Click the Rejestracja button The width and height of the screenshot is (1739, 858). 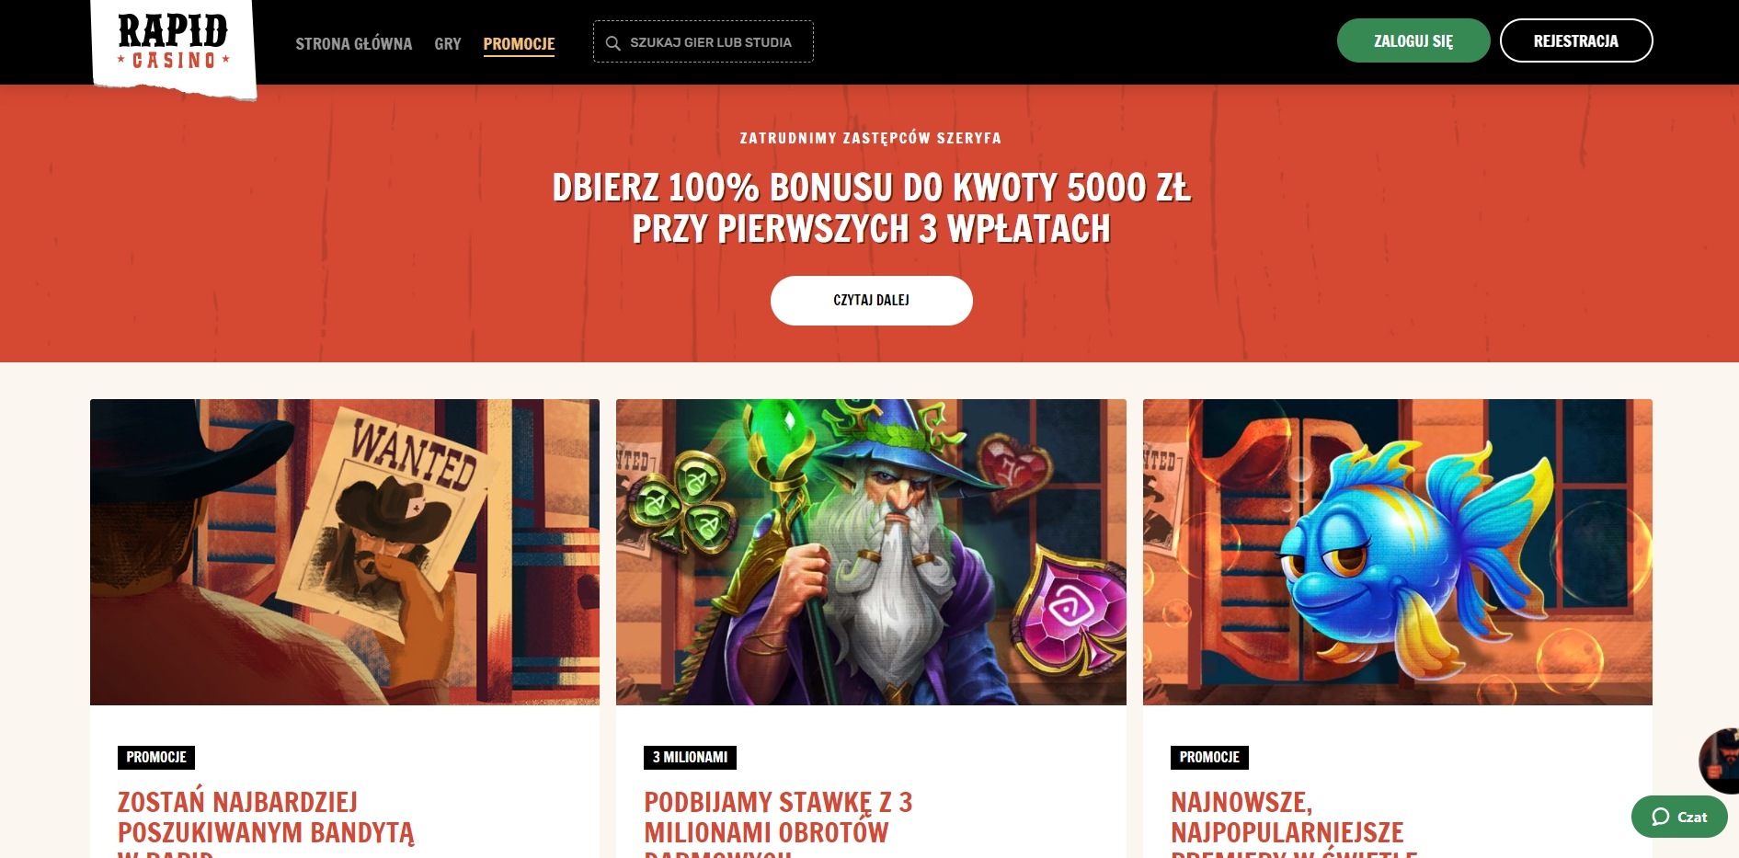1576,40
